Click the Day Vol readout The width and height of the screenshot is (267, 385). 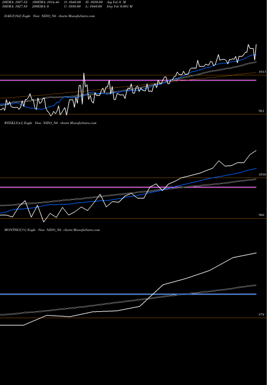(120, 6)
